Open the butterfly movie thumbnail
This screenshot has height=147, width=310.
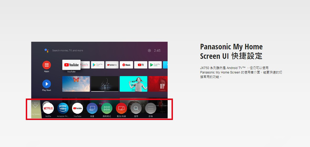coord(76,84)
